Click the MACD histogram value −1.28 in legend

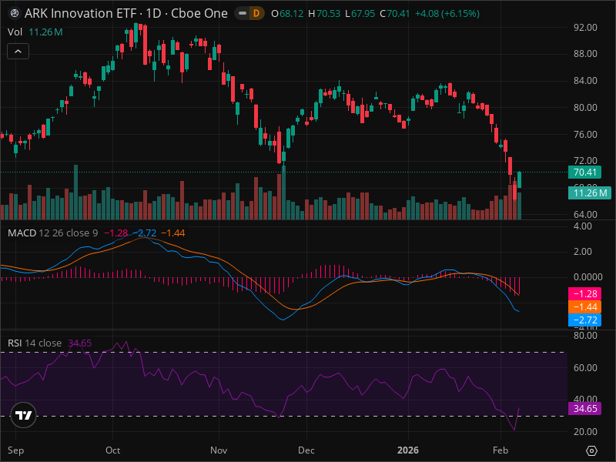116,233
